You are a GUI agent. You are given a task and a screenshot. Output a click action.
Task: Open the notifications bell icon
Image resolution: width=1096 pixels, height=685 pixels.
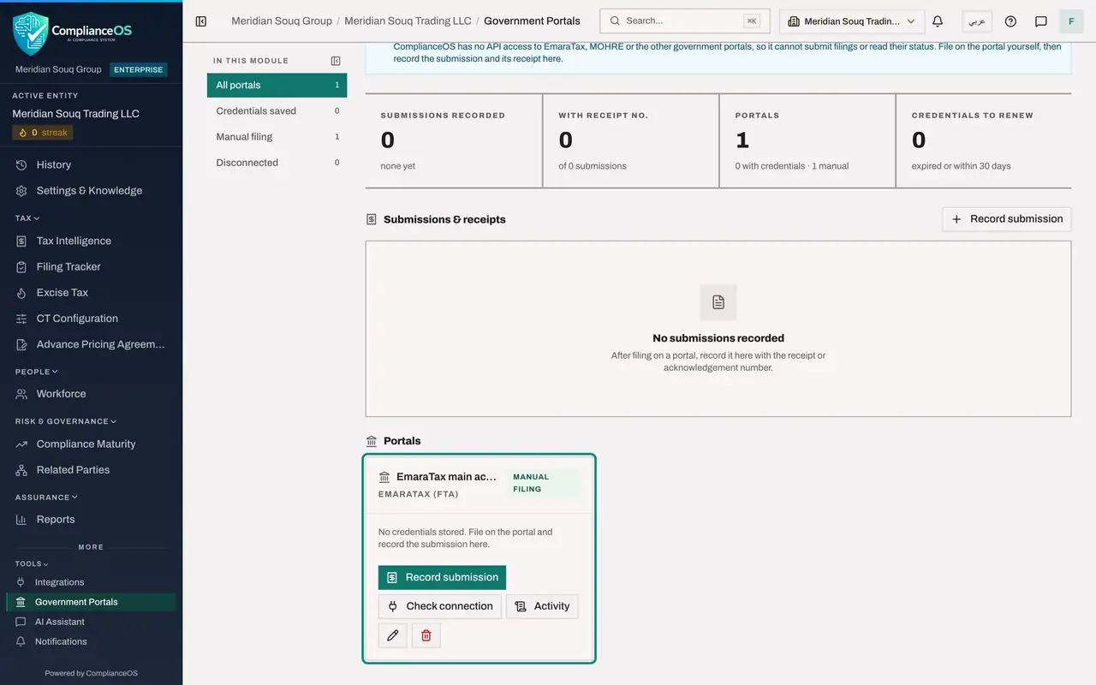(938, 21)
